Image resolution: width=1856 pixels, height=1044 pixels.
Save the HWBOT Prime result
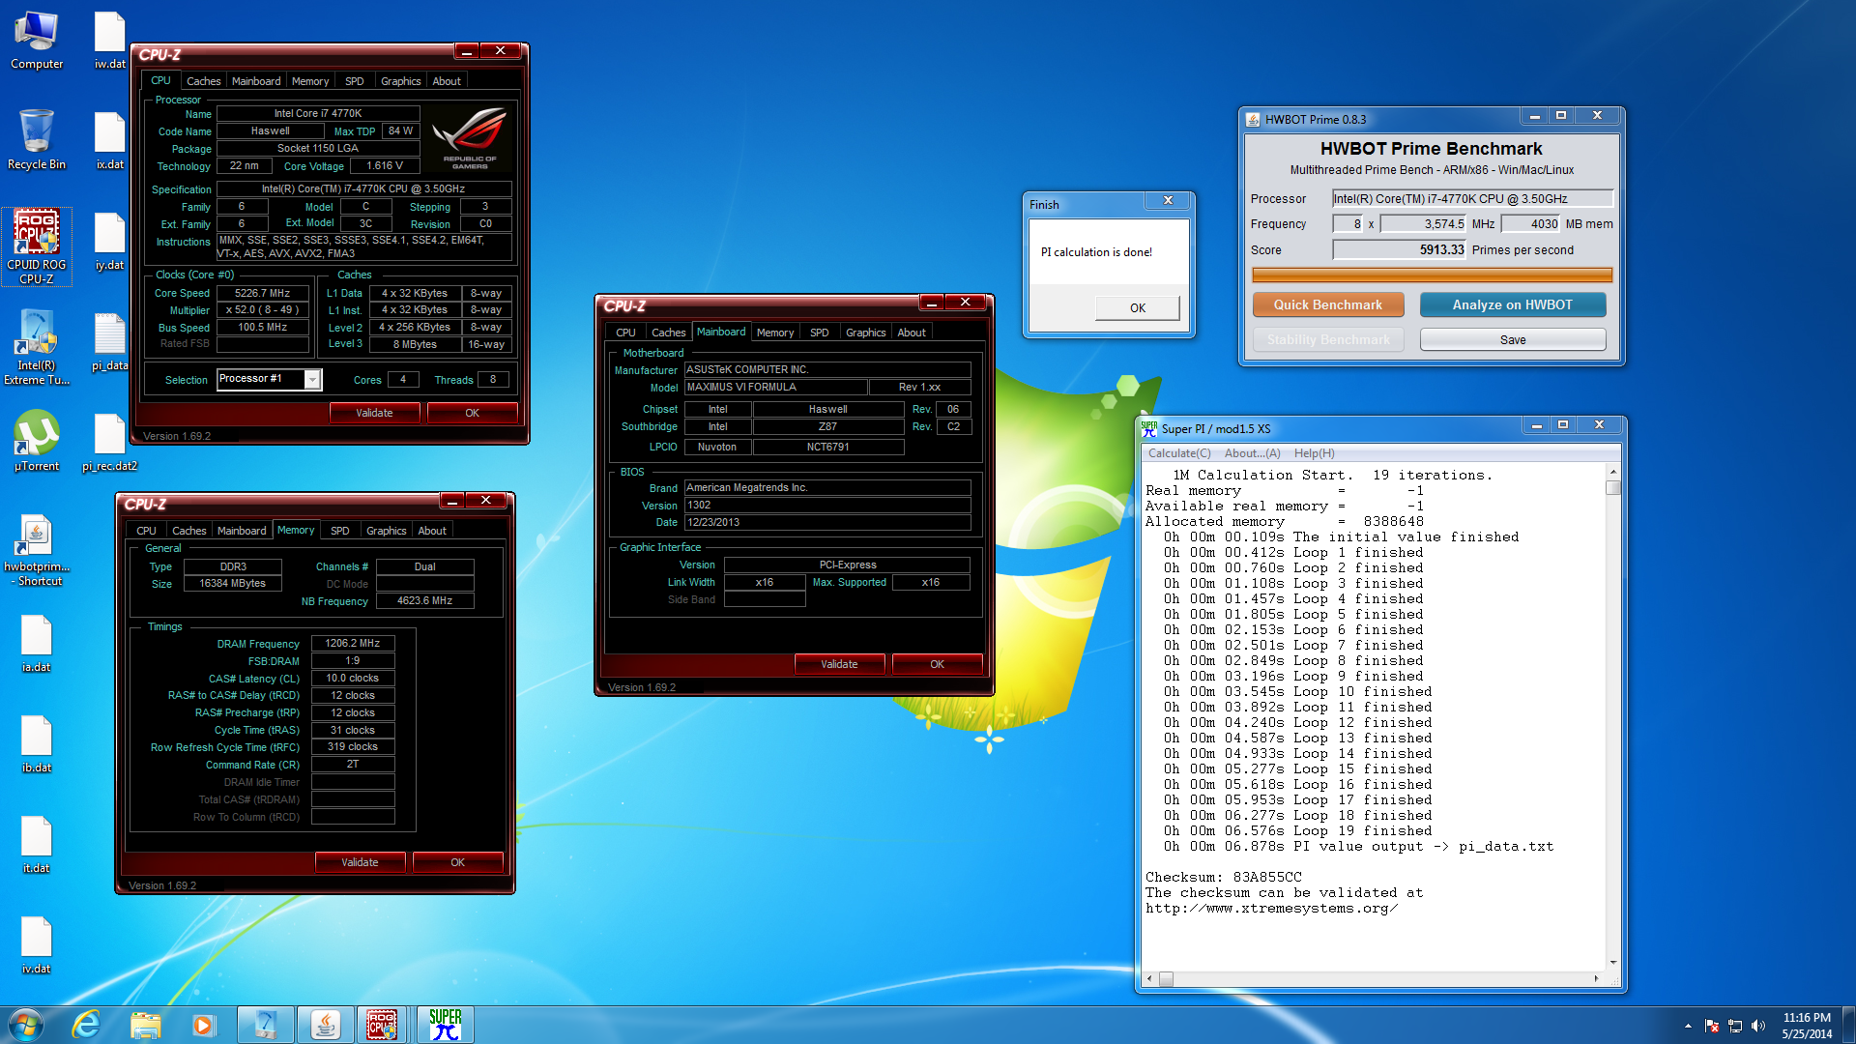pyautogui.click(x=1513, y=340)
